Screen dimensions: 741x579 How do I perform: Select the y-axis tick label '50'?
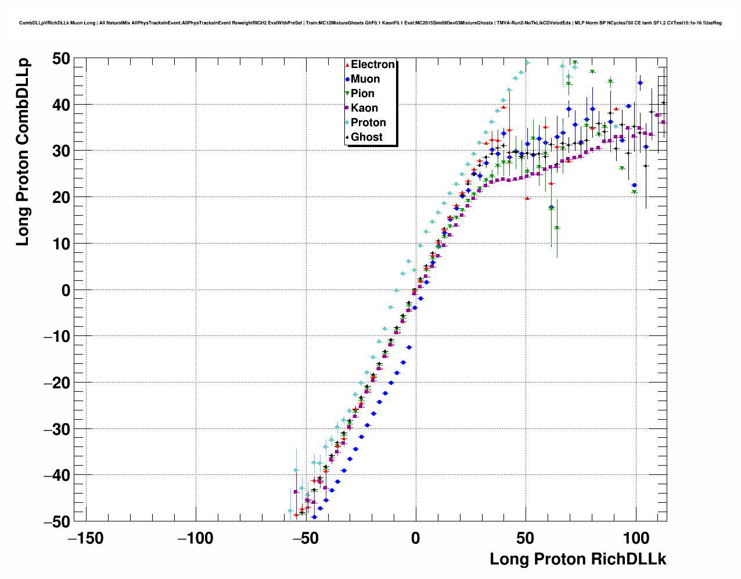point(62,58)
